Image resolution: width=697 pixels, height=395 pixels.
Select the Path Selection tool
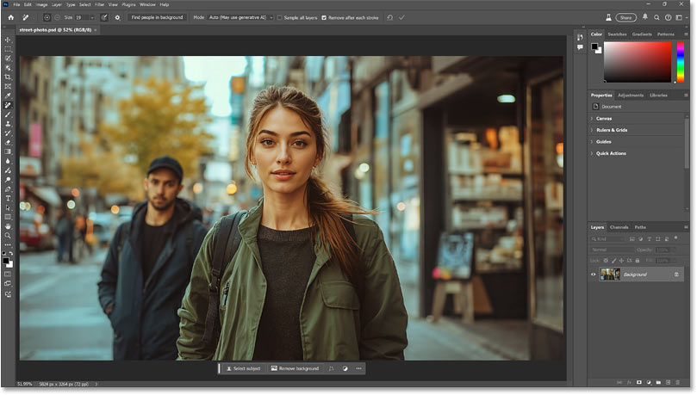(8, 207)
